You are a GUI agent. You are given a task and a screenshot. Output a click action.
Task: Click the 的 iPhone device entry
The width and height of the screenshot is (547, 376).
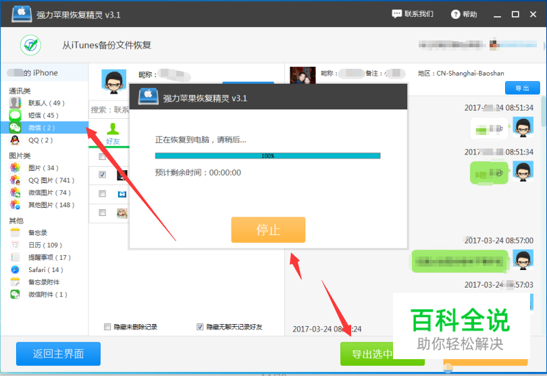tap(45, 72)
